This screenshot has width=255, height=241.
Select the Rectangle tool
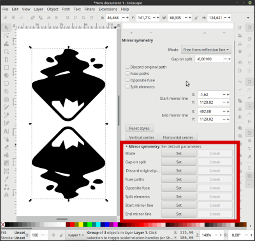pyautogui.click(x=6, y=67)
